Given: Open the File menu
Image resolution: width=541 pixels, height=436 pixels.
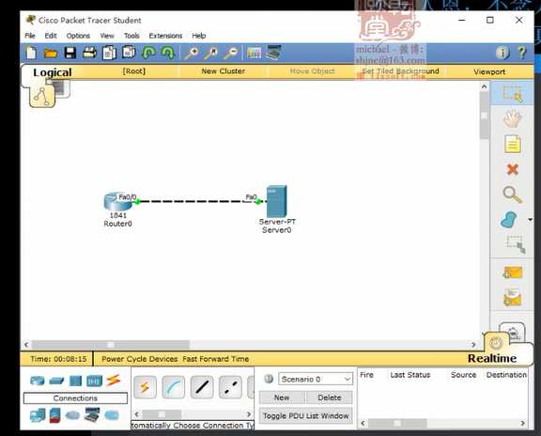Looking at the screenshot, I should pos(30,36).
